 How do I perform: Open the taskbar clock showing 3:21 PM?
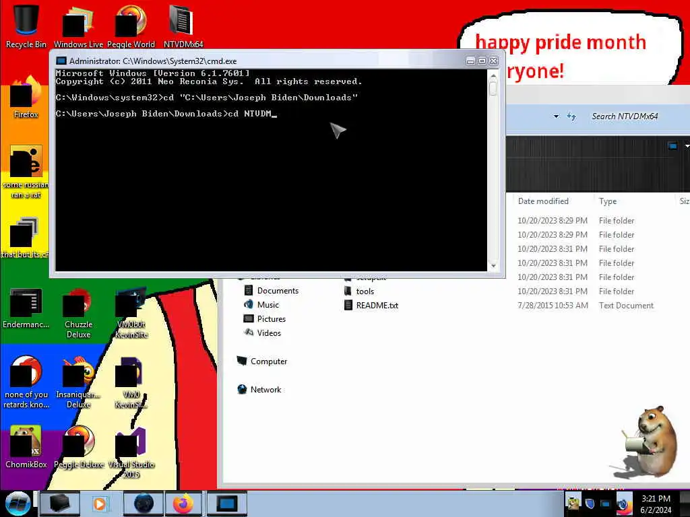(656, 504)
